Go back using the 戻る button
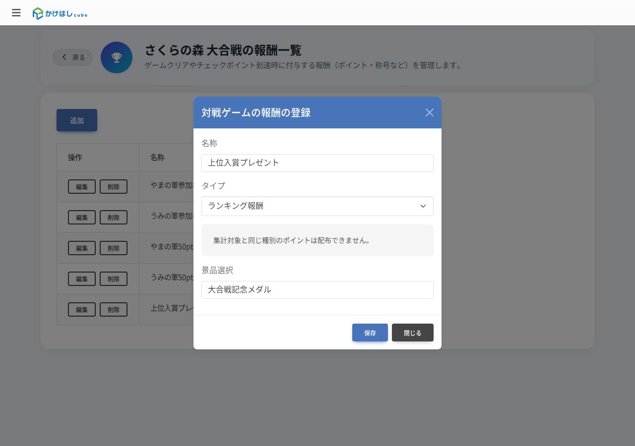 pos(73,57)
